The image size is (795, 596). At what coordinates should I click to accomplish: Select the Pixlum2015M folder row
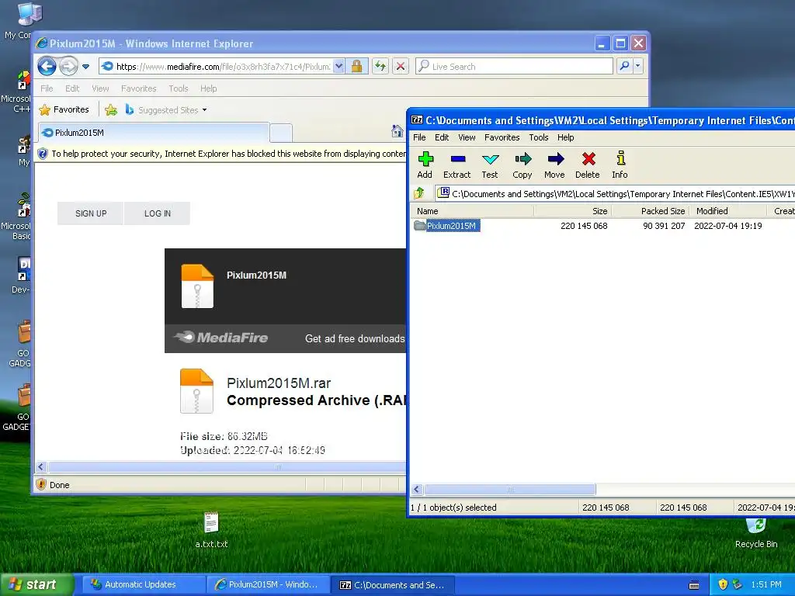point(602,226)
